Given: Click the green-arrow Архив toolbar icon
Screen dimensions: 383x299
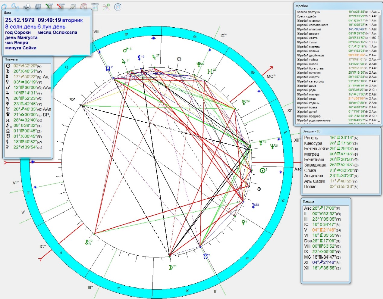Looking at the screenshot, I should click(49, 6).
